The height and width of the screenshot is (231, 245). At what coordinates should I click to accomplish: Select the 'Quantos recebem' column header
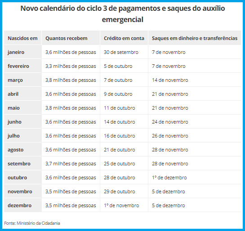[x=67, y=38]
